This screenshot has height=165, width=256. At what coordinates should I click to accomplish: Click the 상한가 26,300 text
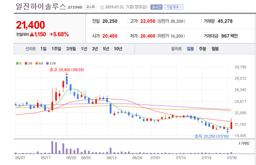[x=171, y=21]
